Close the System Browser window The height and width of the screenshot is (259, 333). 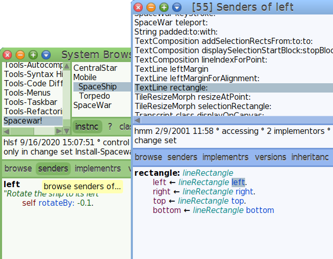click(x=7, y=54)
